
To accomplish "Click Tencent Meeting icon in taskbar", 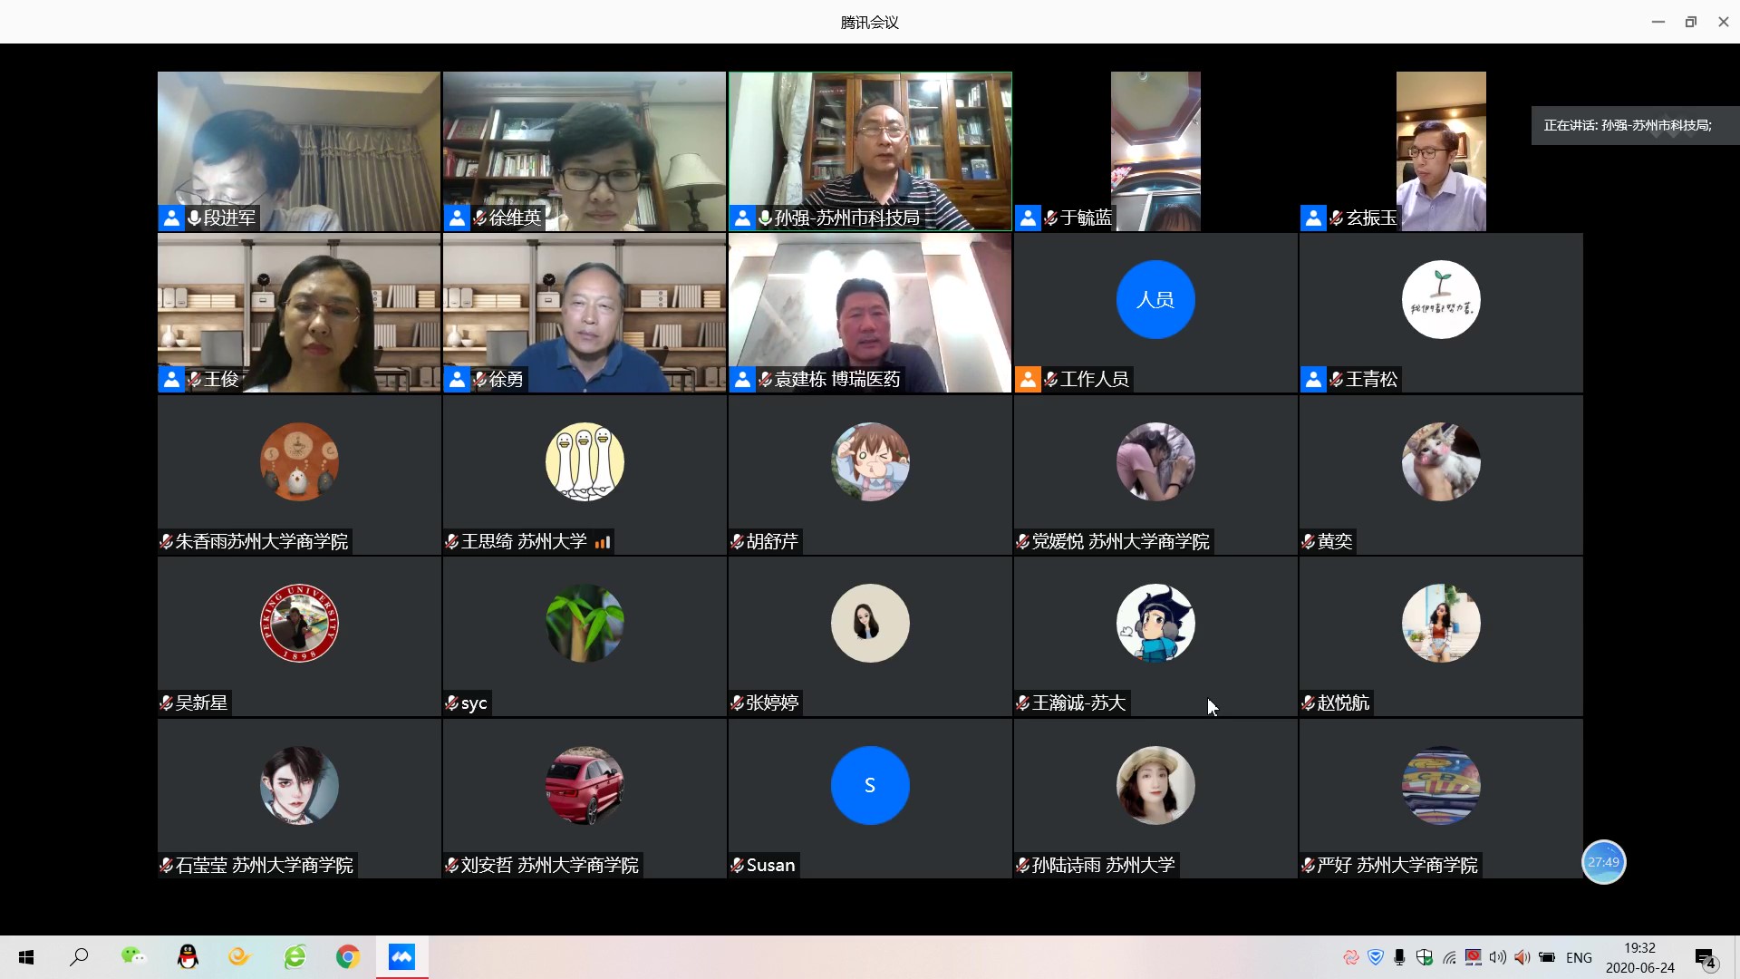I will pyautogui.click(x=401, y=957).
